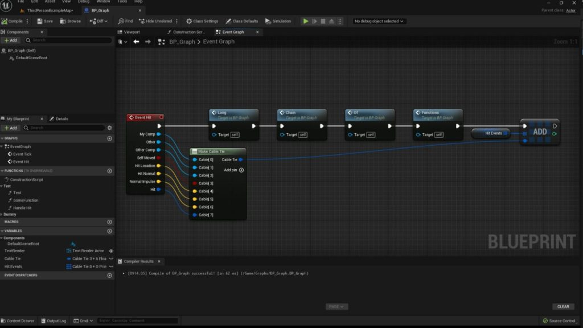Toggle Hide Unrelated nodes
The width and height of the screenshot is (583, 328).
pyautogui.click(x=155, y=21)
